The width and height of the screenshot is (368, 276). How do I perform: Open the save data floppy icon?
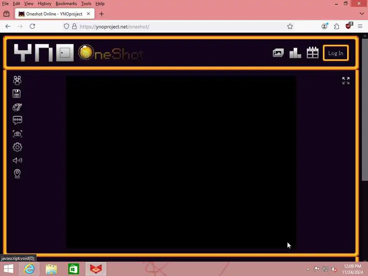tap(17, 94)
